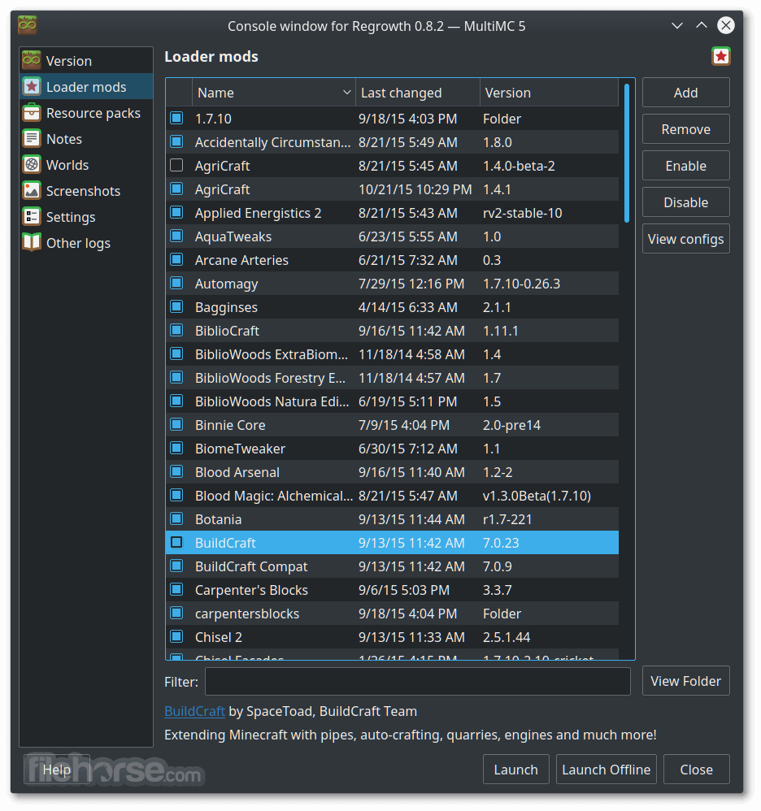Click the Enable button
The image size is (761, 811).
point(685,166)
